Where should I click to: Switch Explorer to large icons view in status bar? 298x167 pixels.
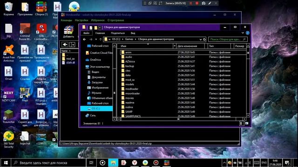[247, 123]
